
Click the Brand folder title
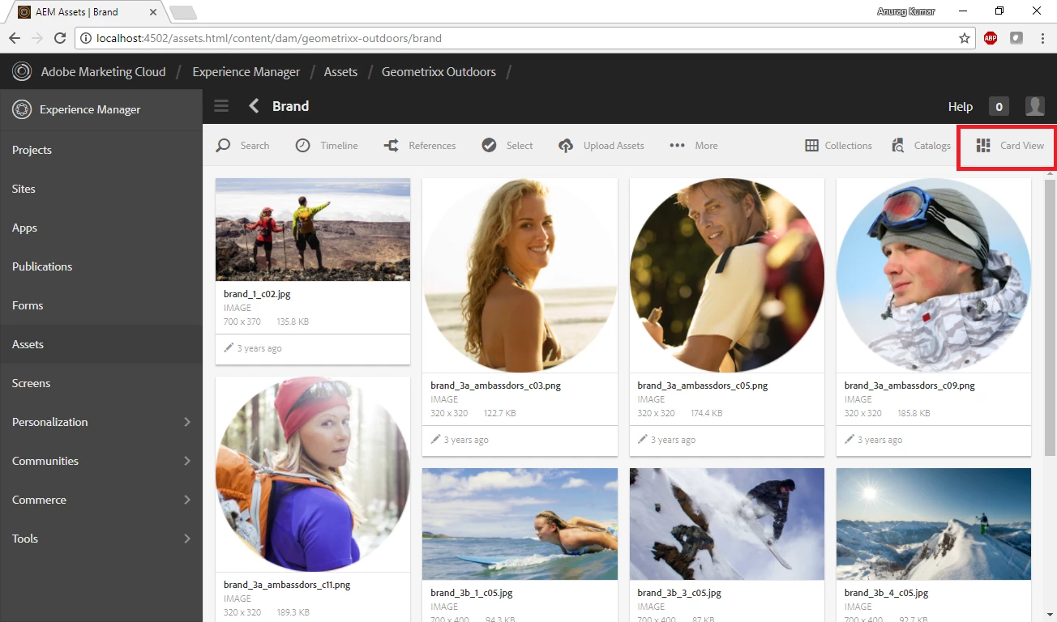(290, 106)
